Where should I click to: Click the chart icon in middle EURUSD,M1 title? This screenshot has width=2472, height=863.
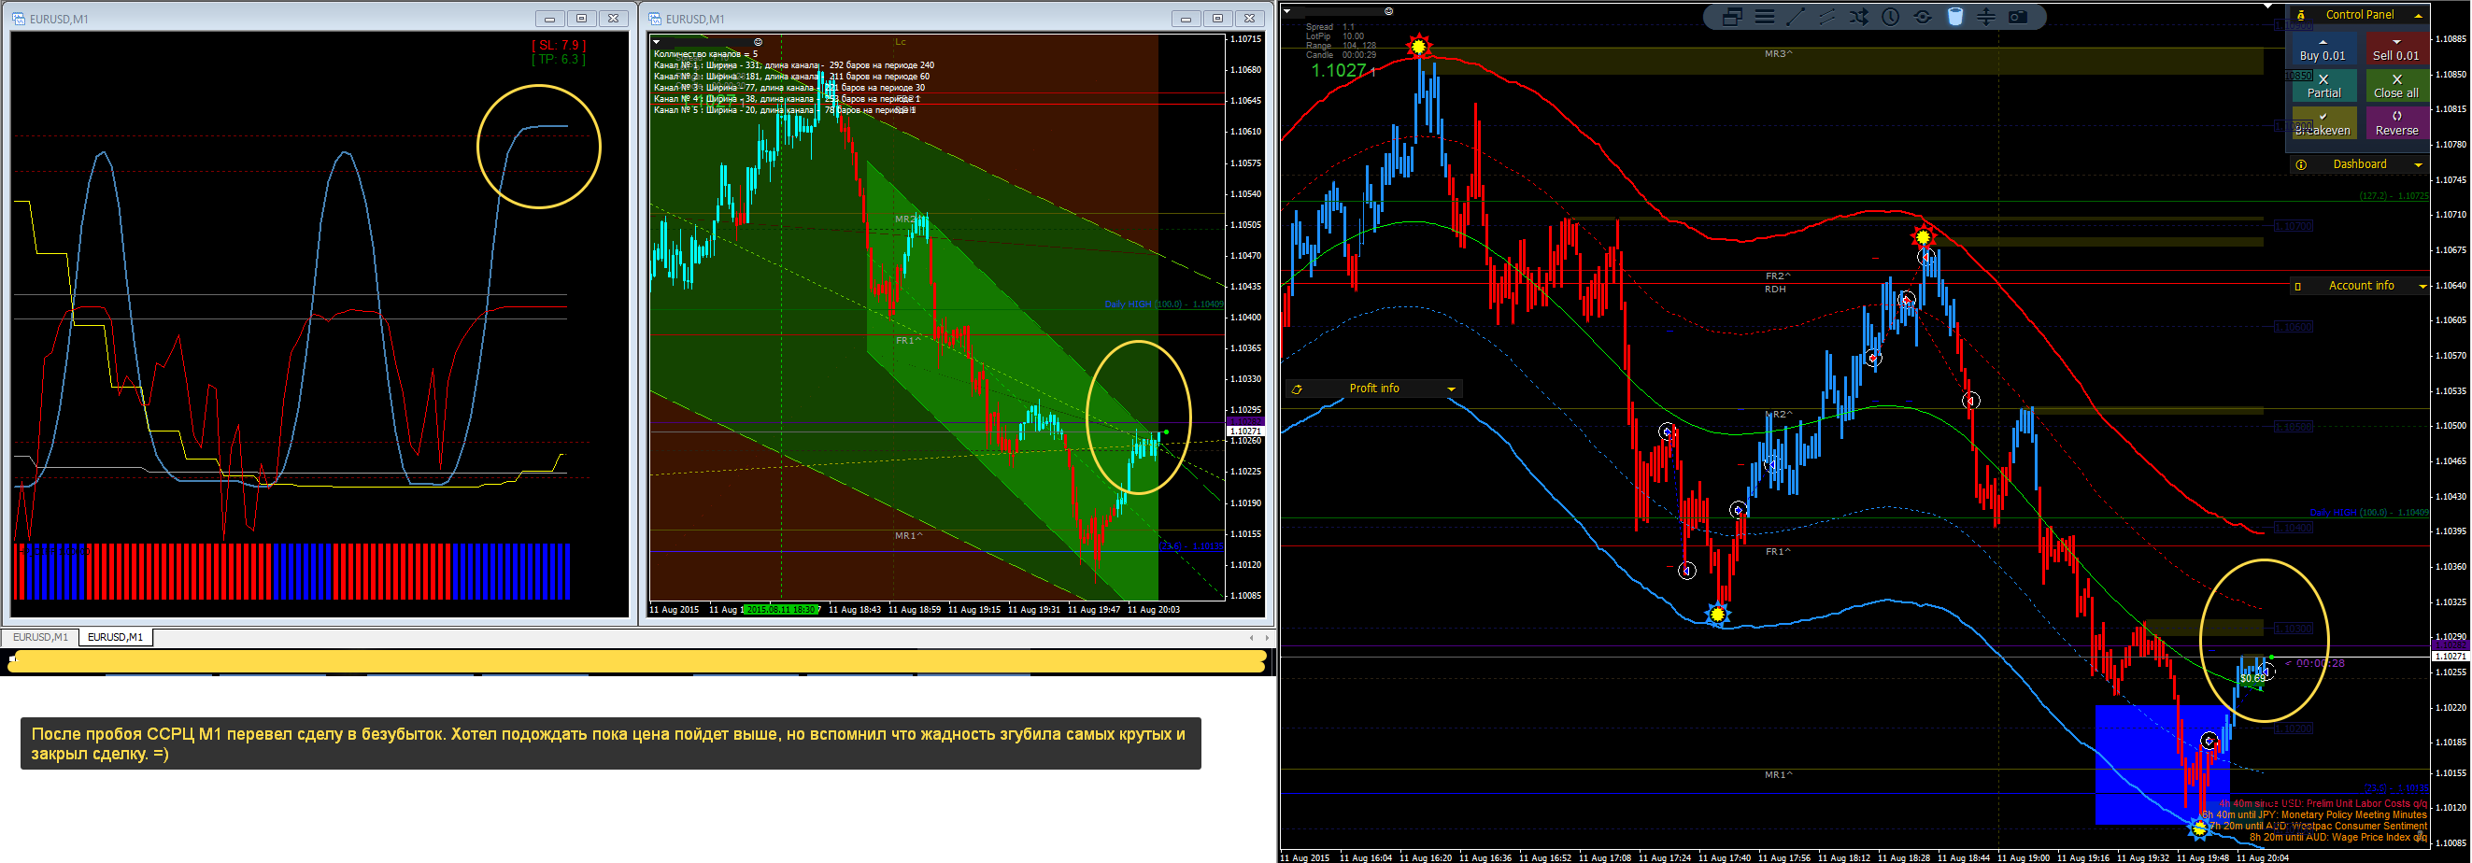[x=656, y=19]
